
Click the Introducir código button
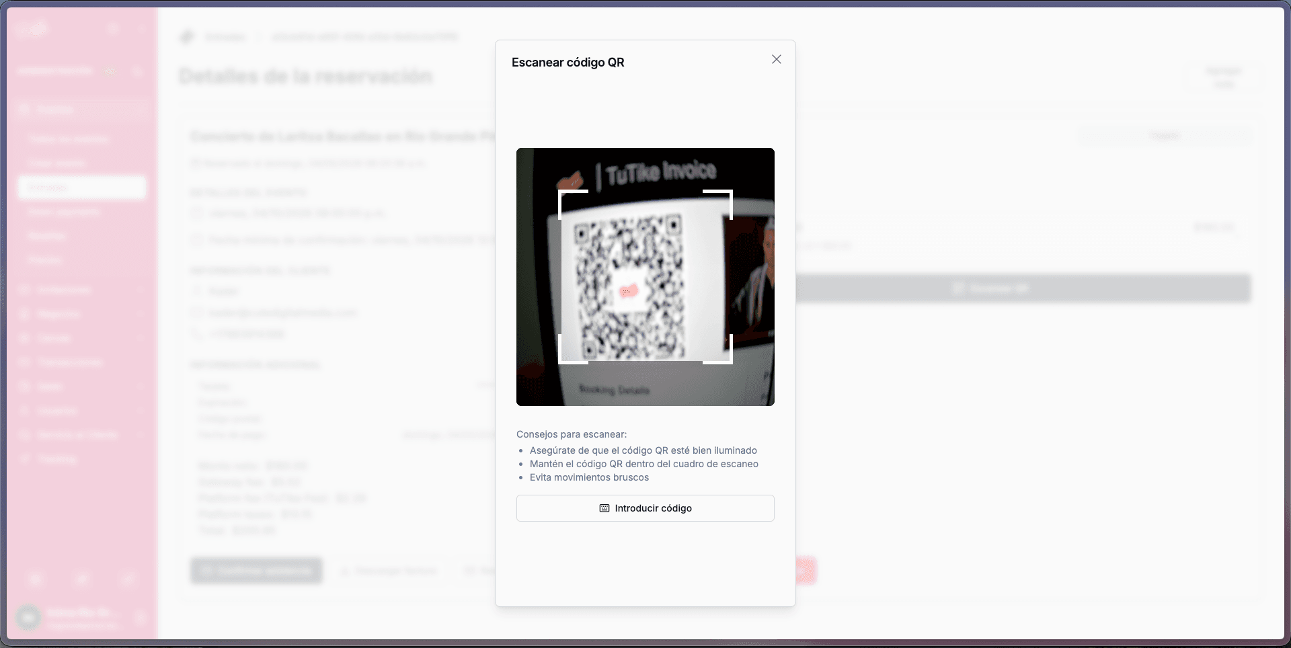645,508
